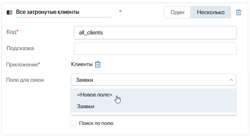Collapse the Поле для связи dropdown

[153, 80]
